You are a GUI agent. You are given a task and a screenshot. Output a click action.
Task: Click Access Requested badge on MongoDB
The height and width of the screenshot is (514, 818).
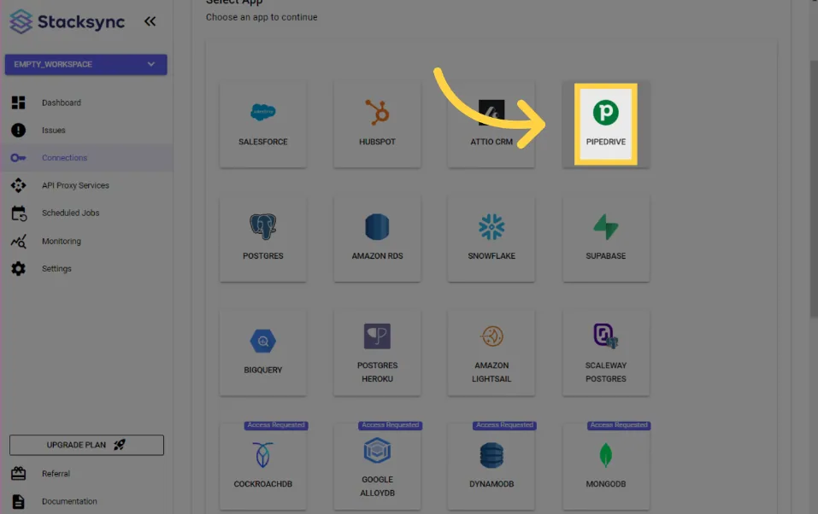619,425
